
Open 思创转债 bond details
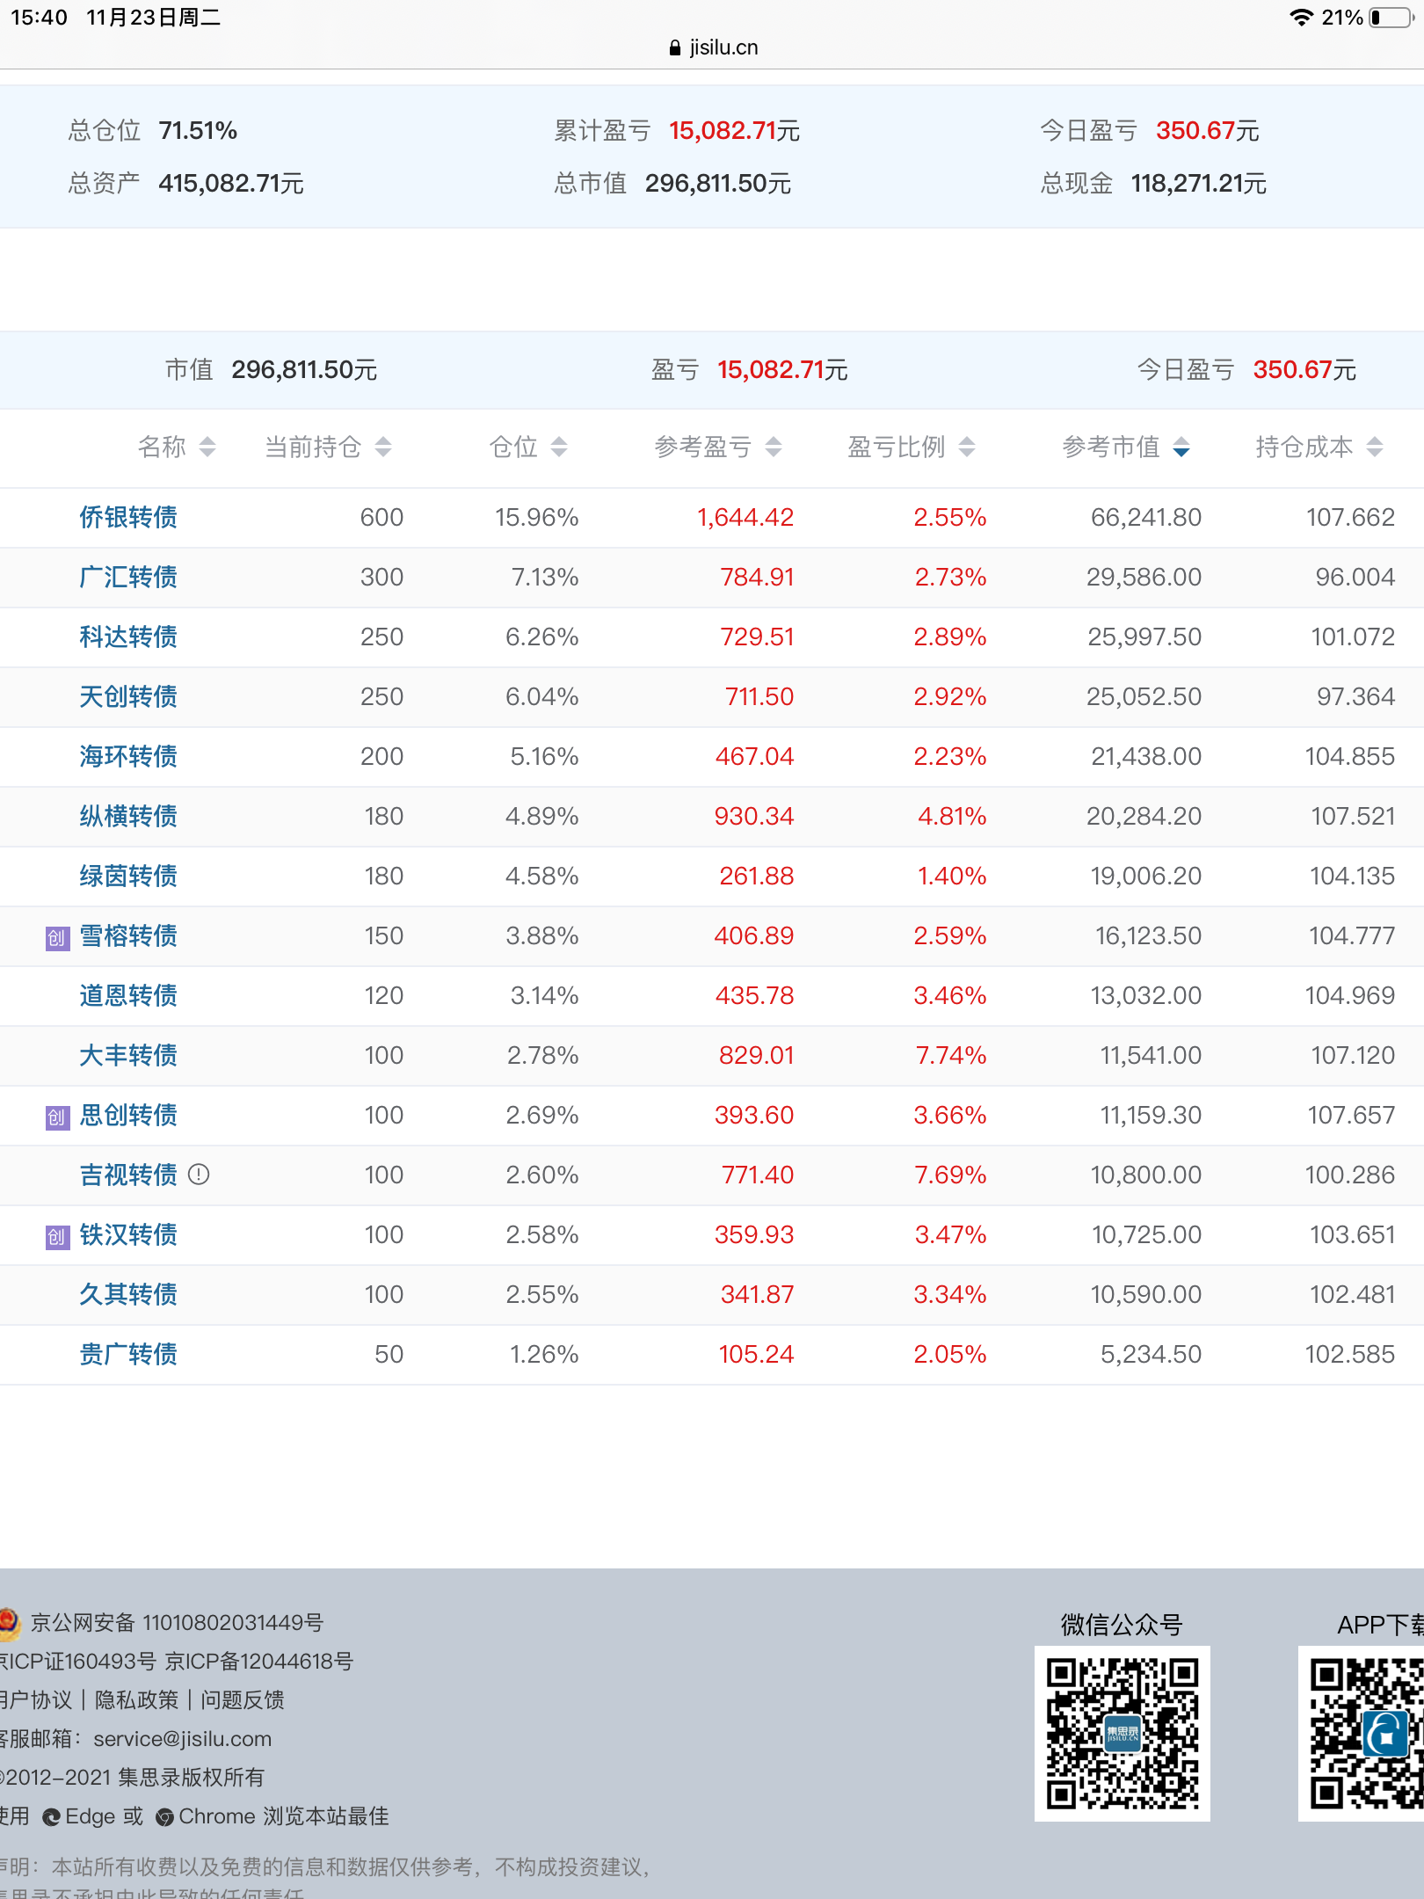click(x=128, y=1115)
